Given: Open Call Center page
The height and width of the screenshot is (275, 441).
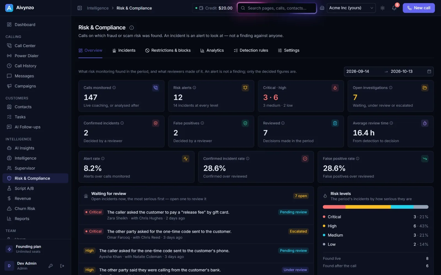Looking at the screenshot, I should coord(35,46).
